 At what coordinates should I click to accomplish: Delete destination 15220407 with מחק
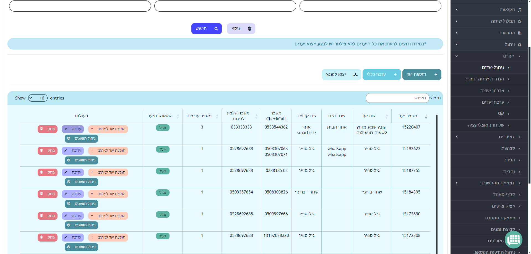(x=48, y=129)
